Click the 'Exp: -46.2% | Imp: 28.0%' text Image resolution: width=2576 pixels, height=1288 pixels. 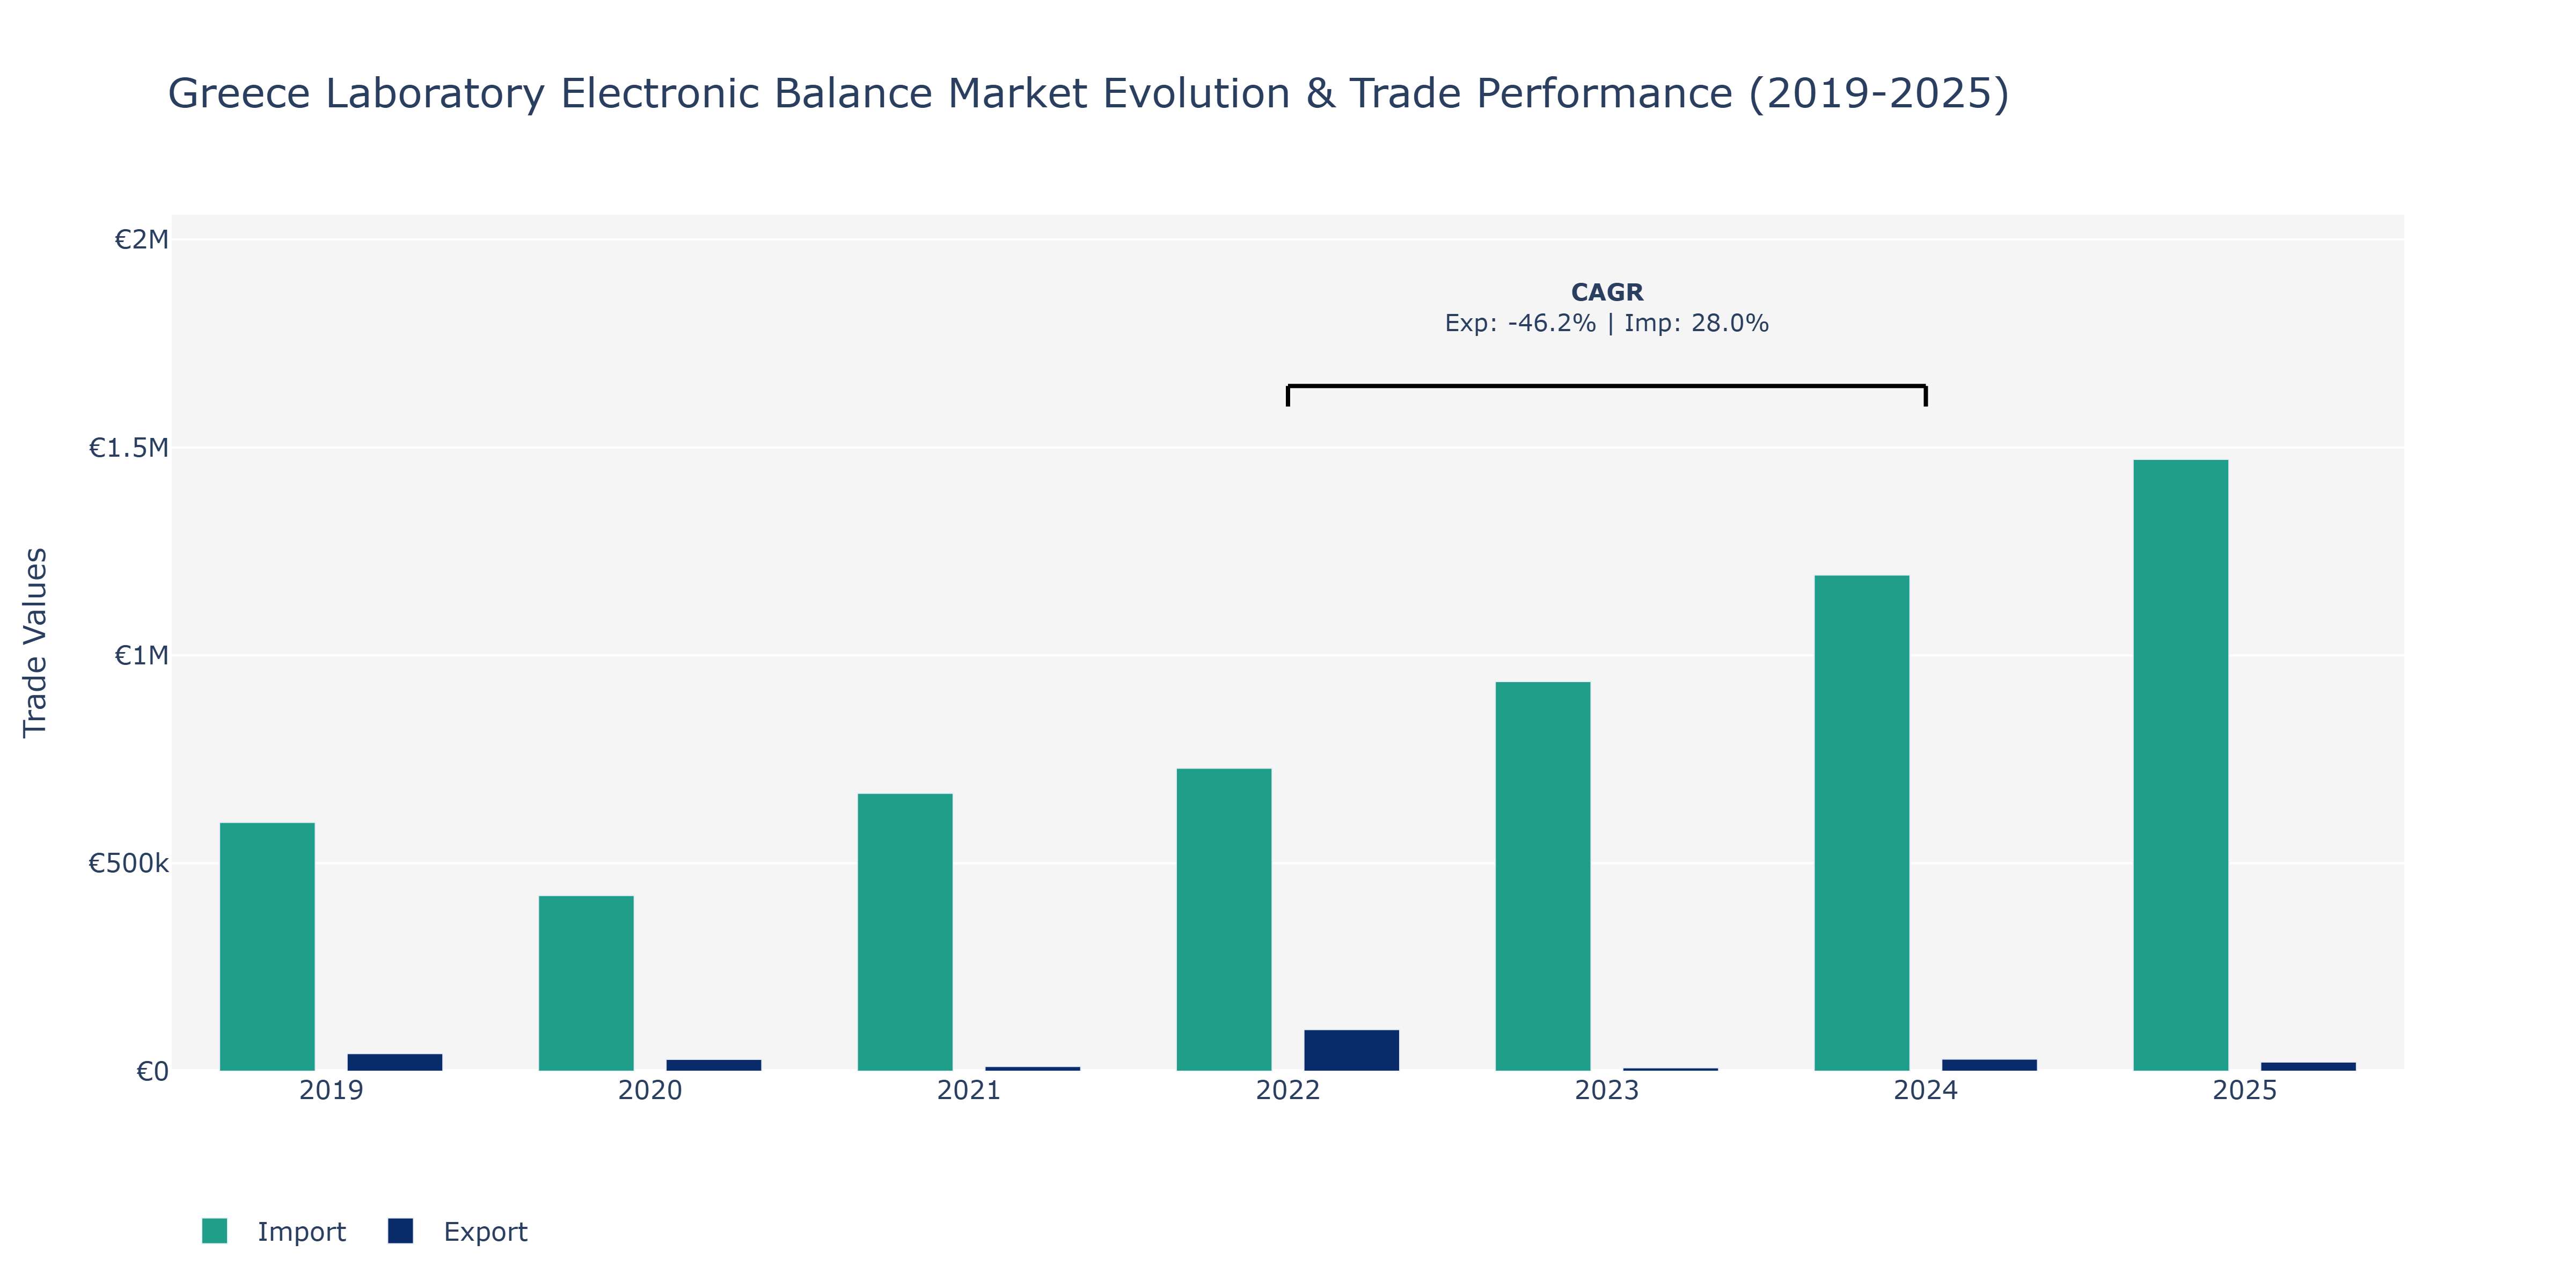[x=1607, y=323]
